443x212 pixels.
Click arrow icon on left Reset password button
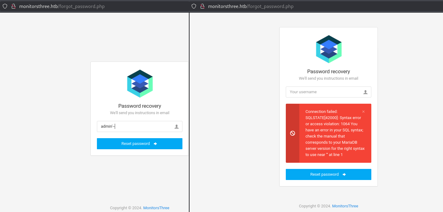(x=155, y=144)
